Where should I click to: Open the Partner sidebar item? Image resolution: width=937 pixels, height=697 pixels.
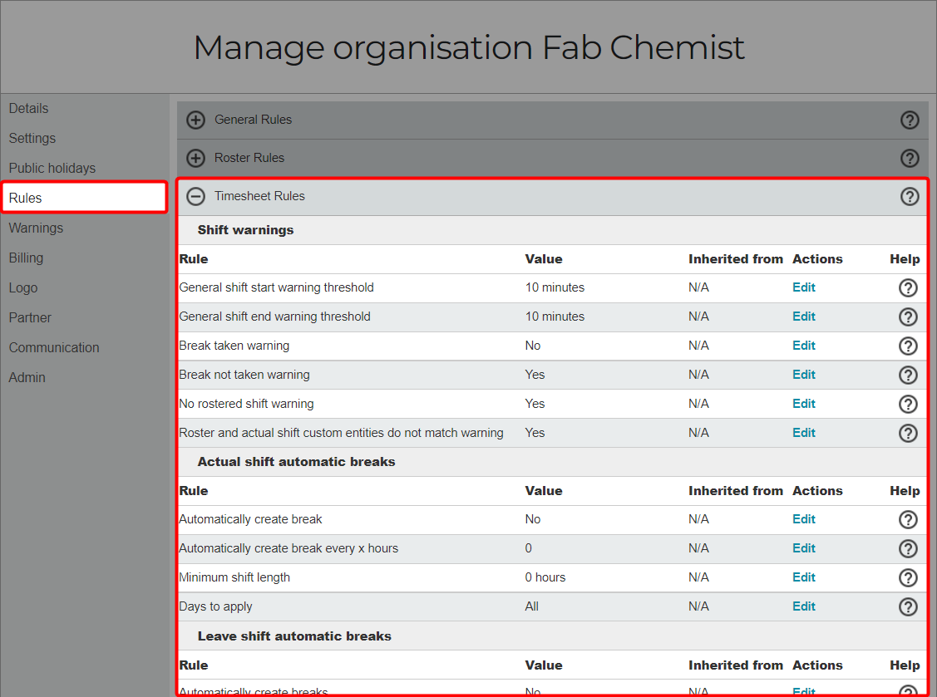tap(30, 317)
